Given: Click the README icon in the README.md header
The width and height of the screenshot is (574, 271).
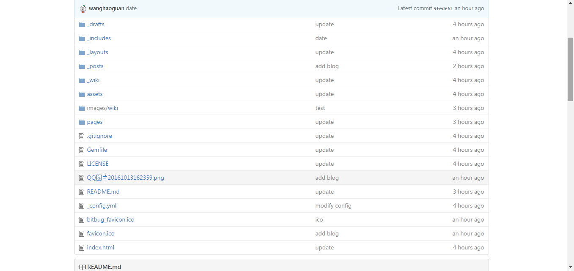Looking at the screenshot, I should (82, 267).
